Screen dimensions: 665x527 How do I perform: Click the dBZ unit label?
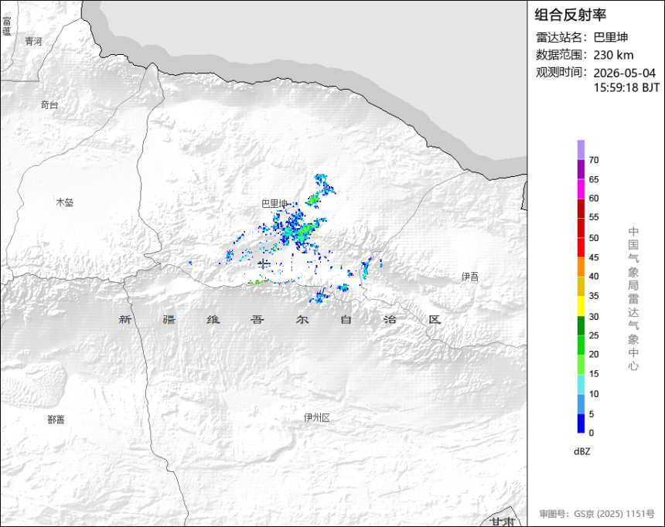tap(581, 451)
